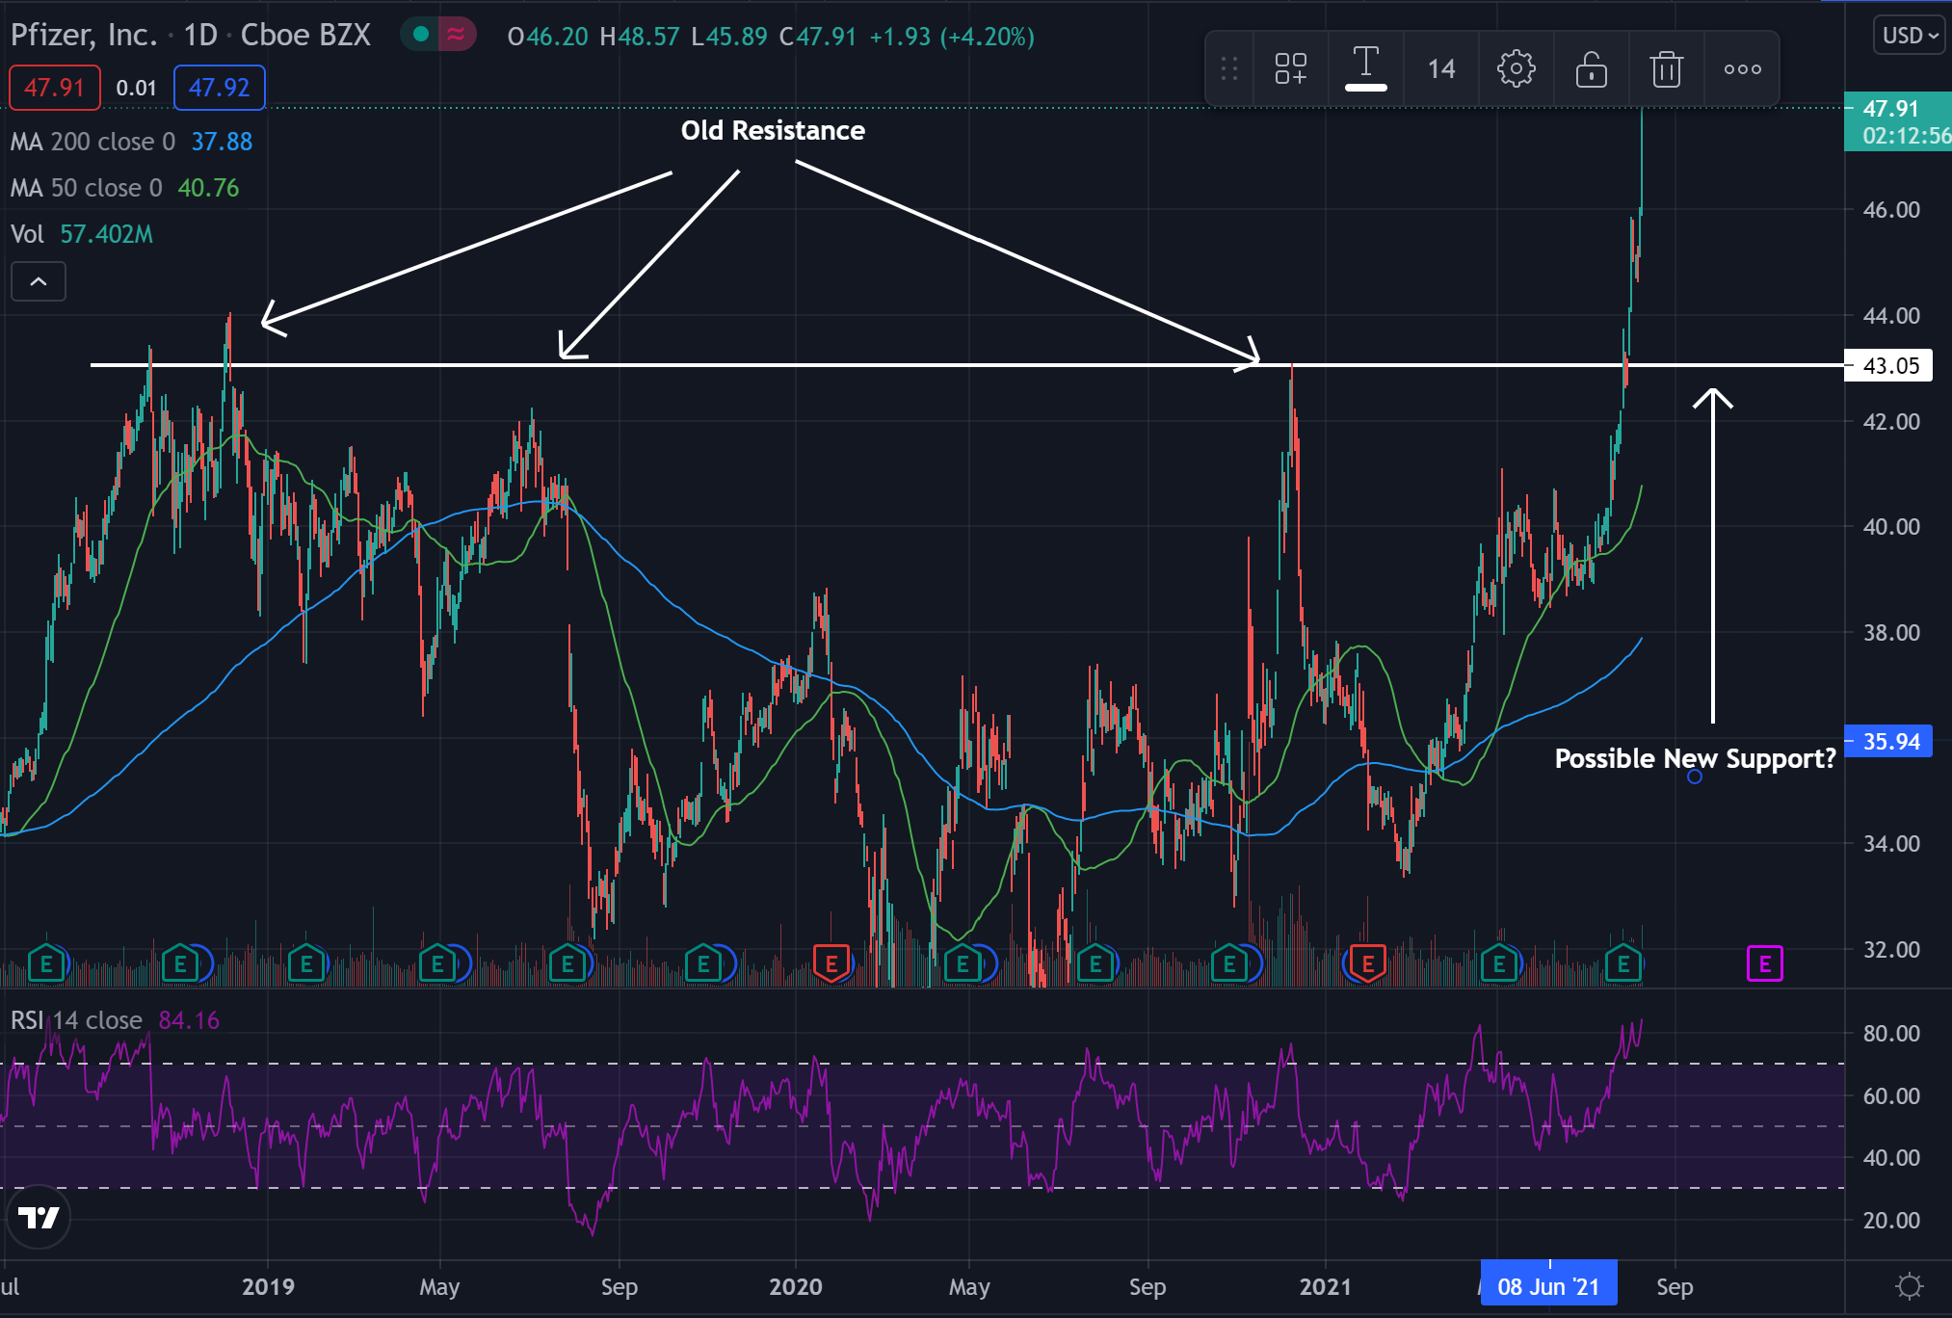This screenshot has width=1952, height=1318.
Task: Click the red data mode wave icon
Action: tap(456, 35)
